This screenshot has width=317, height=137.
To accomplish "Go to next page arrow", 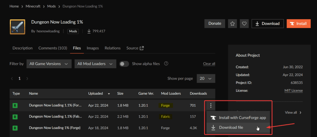I will 27,79.
